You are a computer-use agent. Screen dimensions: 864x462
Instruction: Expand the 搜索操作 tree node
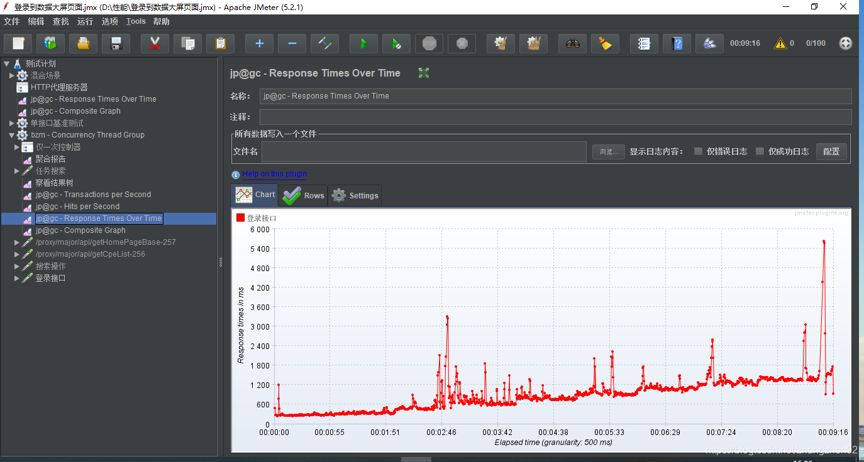[x=17, y=266]
